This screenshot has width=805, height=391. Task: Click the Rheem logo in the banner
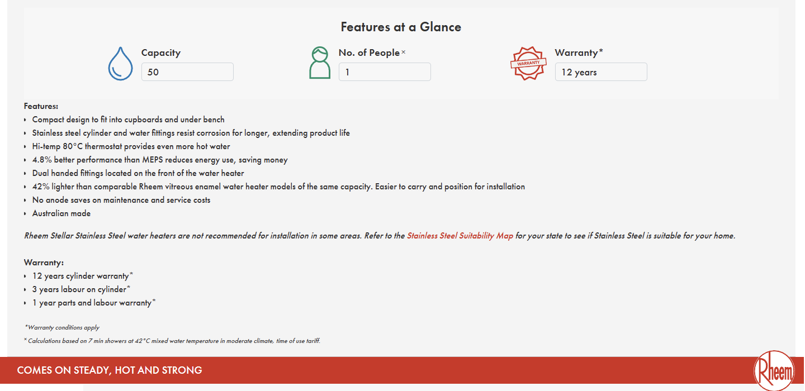(x=774, y=370)
